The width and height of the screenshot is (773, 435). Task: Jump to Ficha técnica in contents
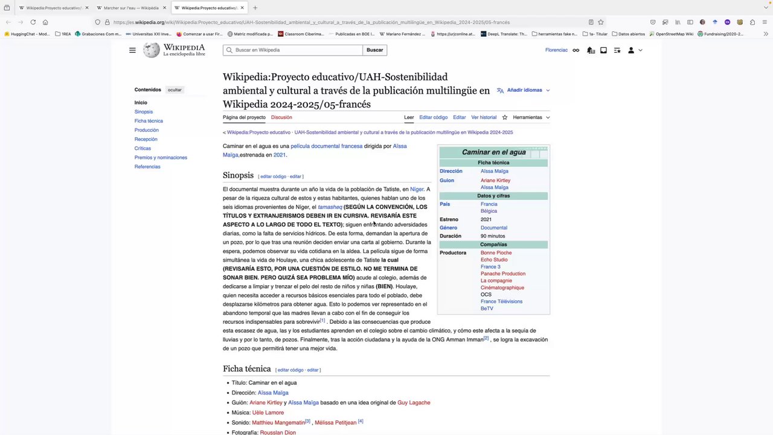pos(149,121)
